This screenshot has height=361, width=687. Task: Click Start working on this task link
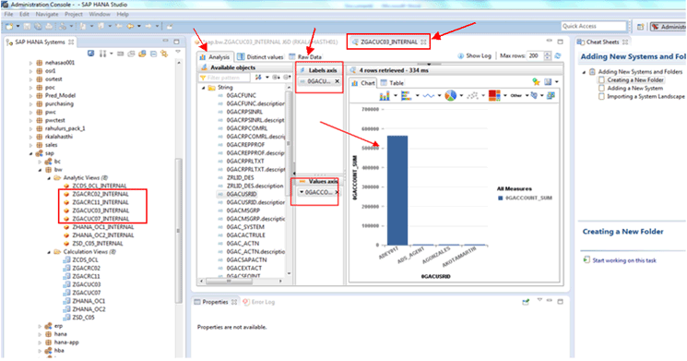(624, 260)
